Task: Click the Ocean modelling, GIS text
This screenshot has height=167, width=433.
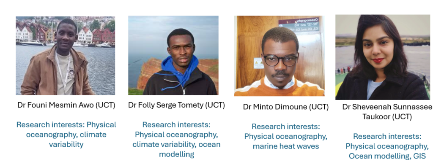Action: tap(387, 156)
